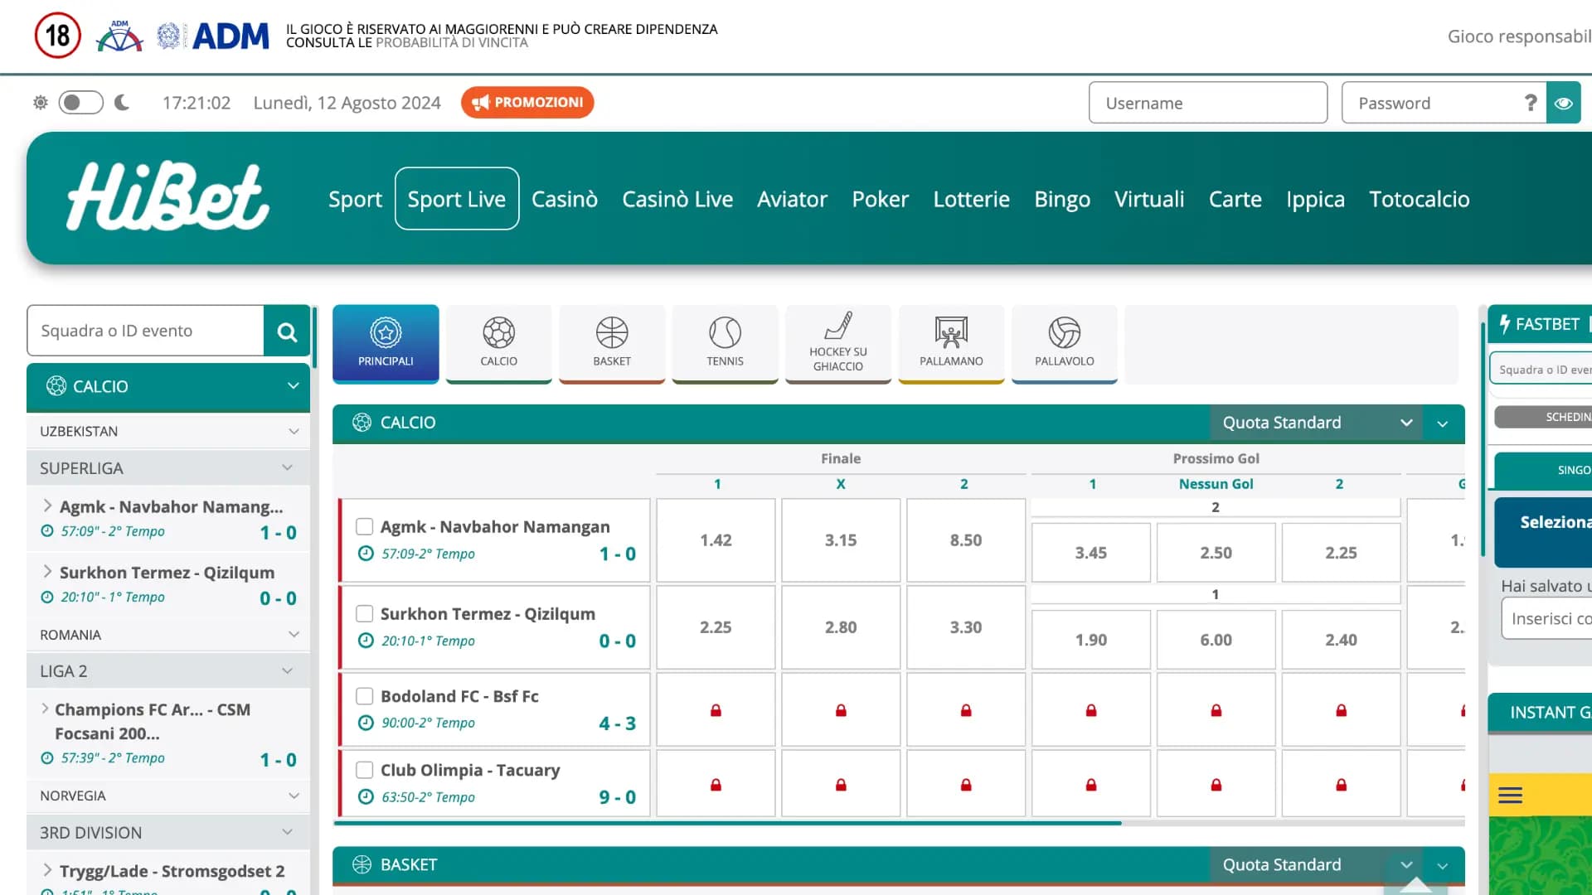The width and height of the screenshot is (1592, 895).
Task: Click the Username input field
Action: [x=1207, y=103]
